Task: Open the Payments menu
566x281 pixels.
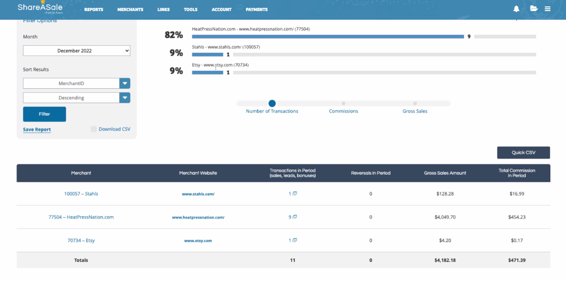Action: (257, 10)
